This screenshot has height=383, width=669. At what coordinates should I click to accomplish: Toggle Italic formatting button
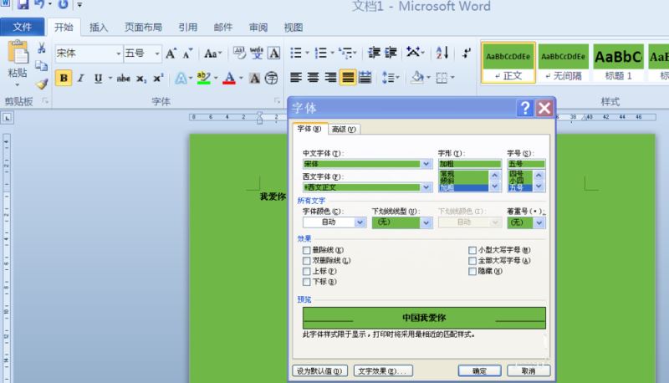[x=80, y=78]
